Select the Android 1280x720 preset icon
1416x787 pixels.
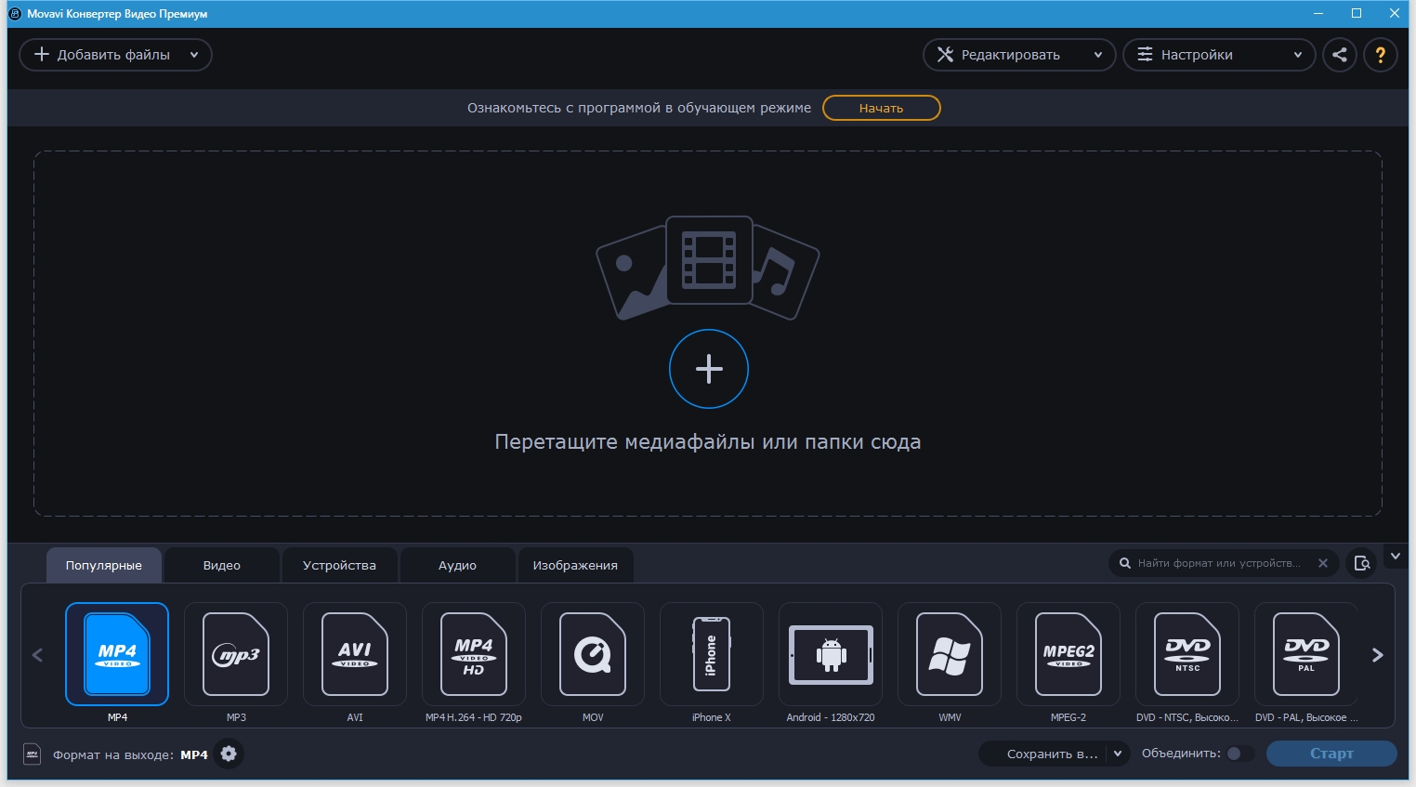(831, 654)
